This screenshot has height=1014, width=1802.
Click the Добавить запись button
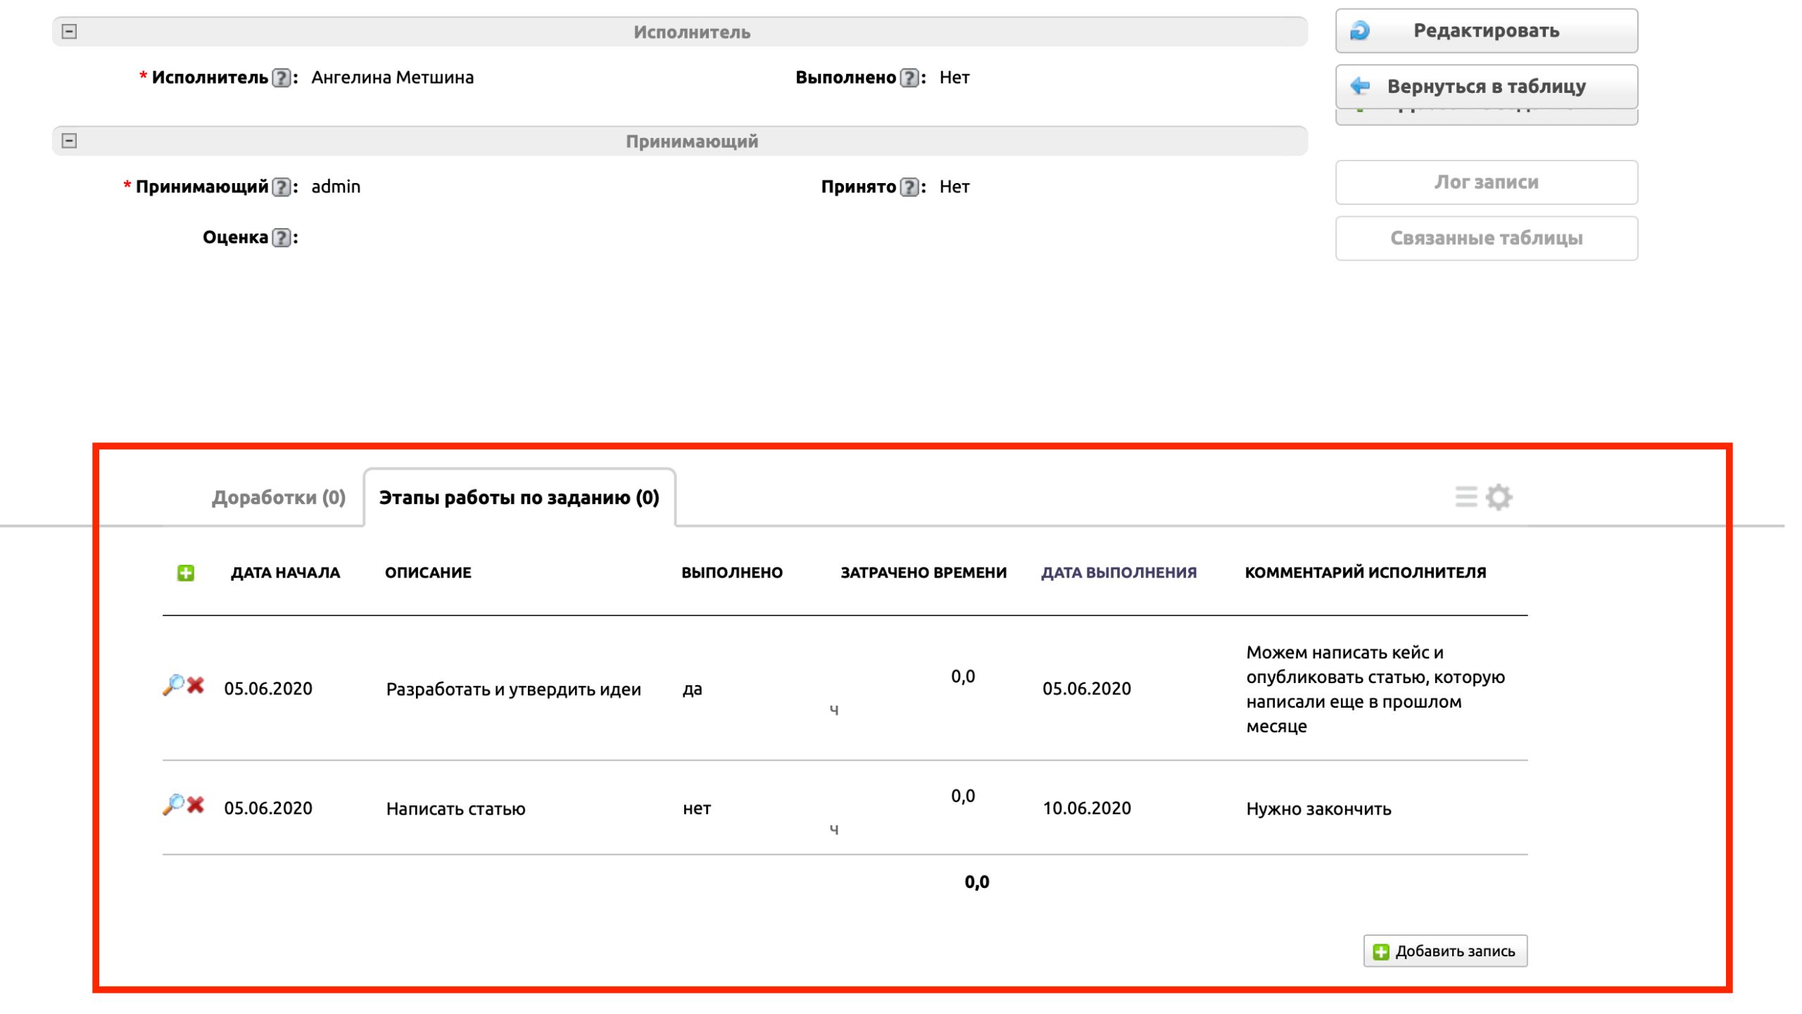tap(1445, 951)
